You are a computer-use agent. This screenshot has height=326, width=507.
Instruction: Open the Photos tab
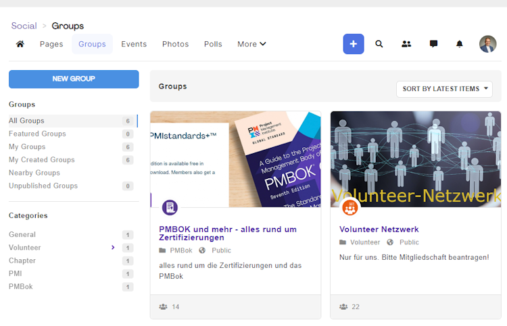175,44
